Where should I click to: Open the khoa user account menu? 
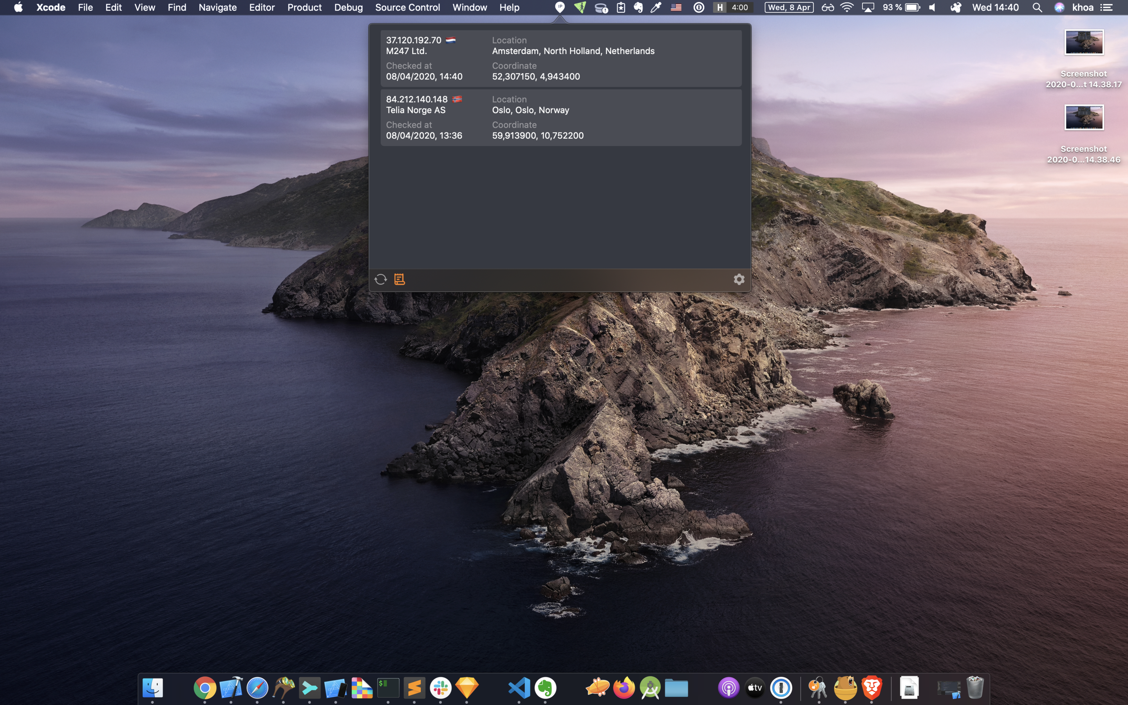(1082, 7)
